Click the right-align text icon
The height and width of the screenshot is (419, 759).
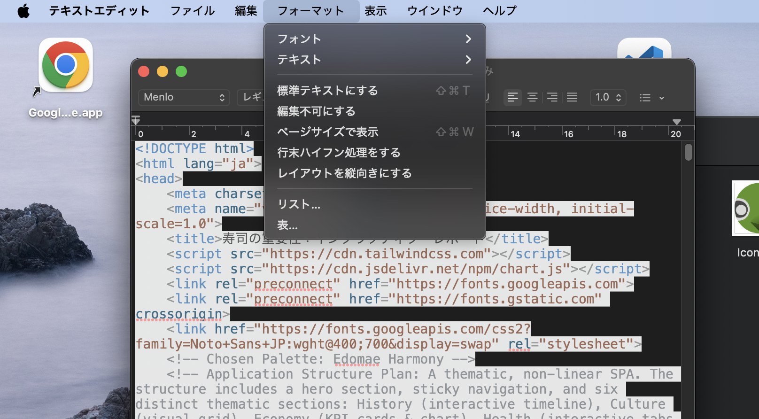pyautogui.click(x=552, y=97)
